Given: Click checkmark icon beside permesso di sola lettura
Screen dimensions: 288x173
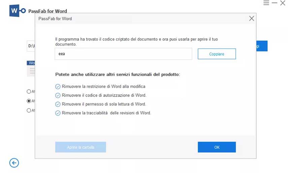Looking at the screenshot, I should (58, 104).
